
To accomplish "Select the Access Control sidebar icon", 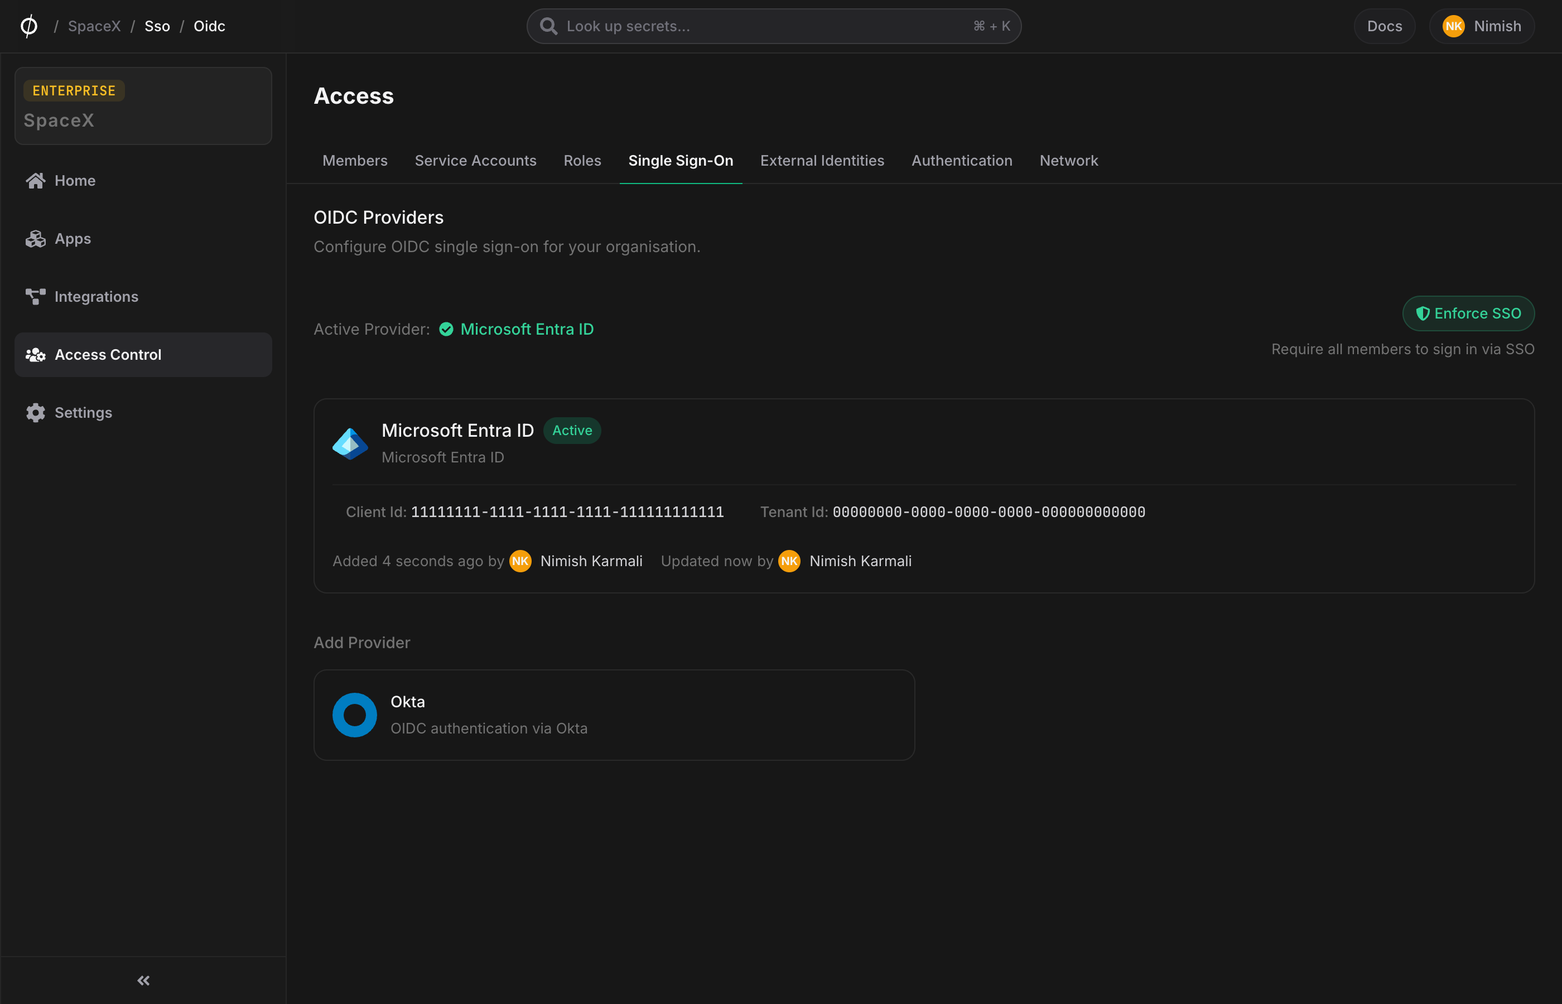I will 35,355.
